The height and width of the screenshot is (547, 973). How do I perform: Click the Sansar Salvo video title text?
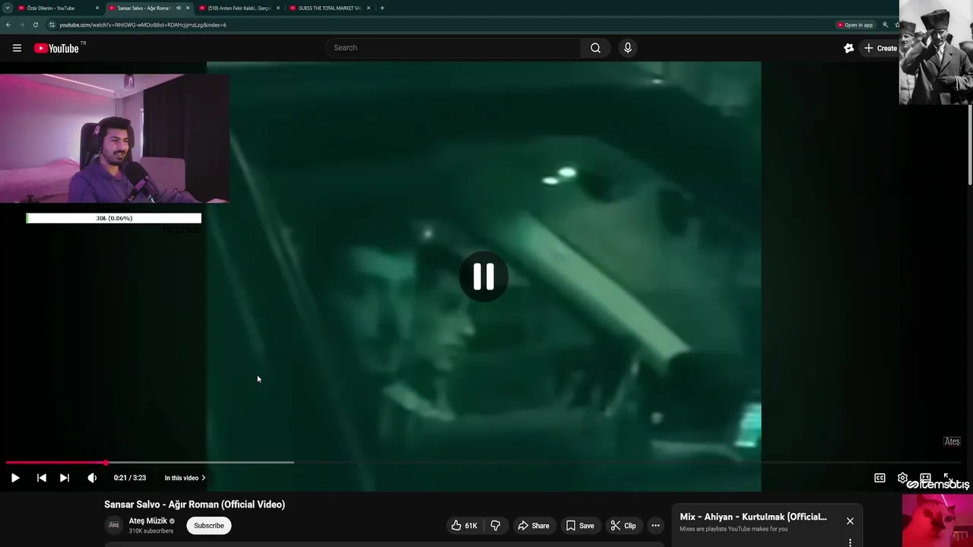(x=195, y=504)
